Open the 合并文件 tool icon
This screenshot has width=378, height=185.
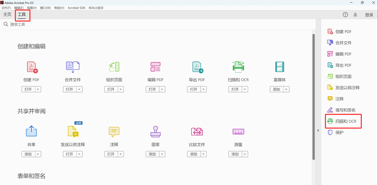[73, 67]
